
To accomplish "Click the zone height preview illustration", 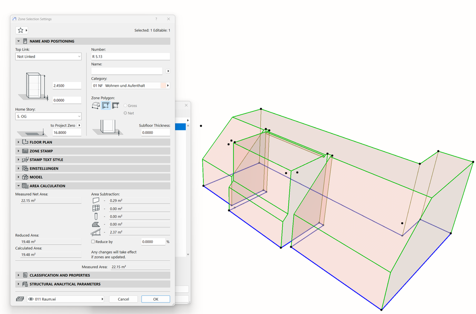I will 33,87.
